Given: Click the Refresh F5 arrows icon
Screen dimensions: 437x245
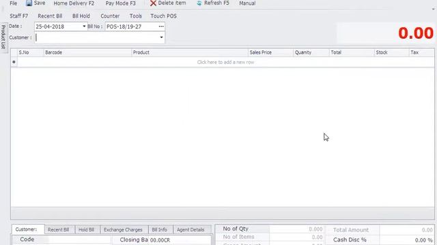Looking at the screenshot, I should [199, 3].
